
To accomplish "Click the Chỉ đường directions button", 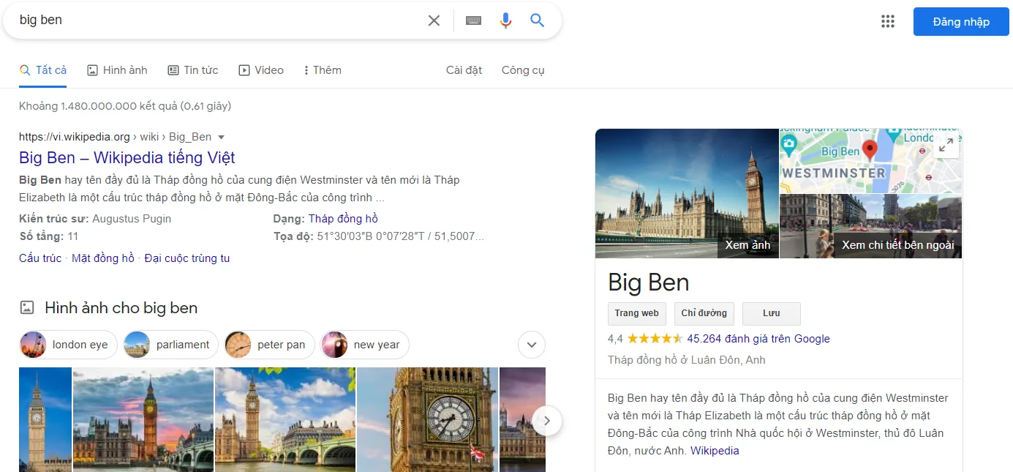I will point(704,313).
